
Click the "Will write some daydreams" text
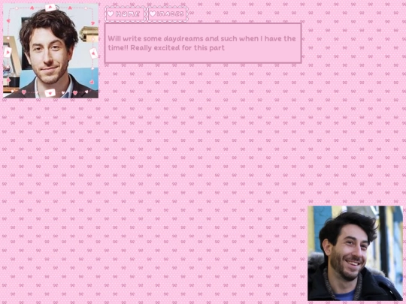156,39
